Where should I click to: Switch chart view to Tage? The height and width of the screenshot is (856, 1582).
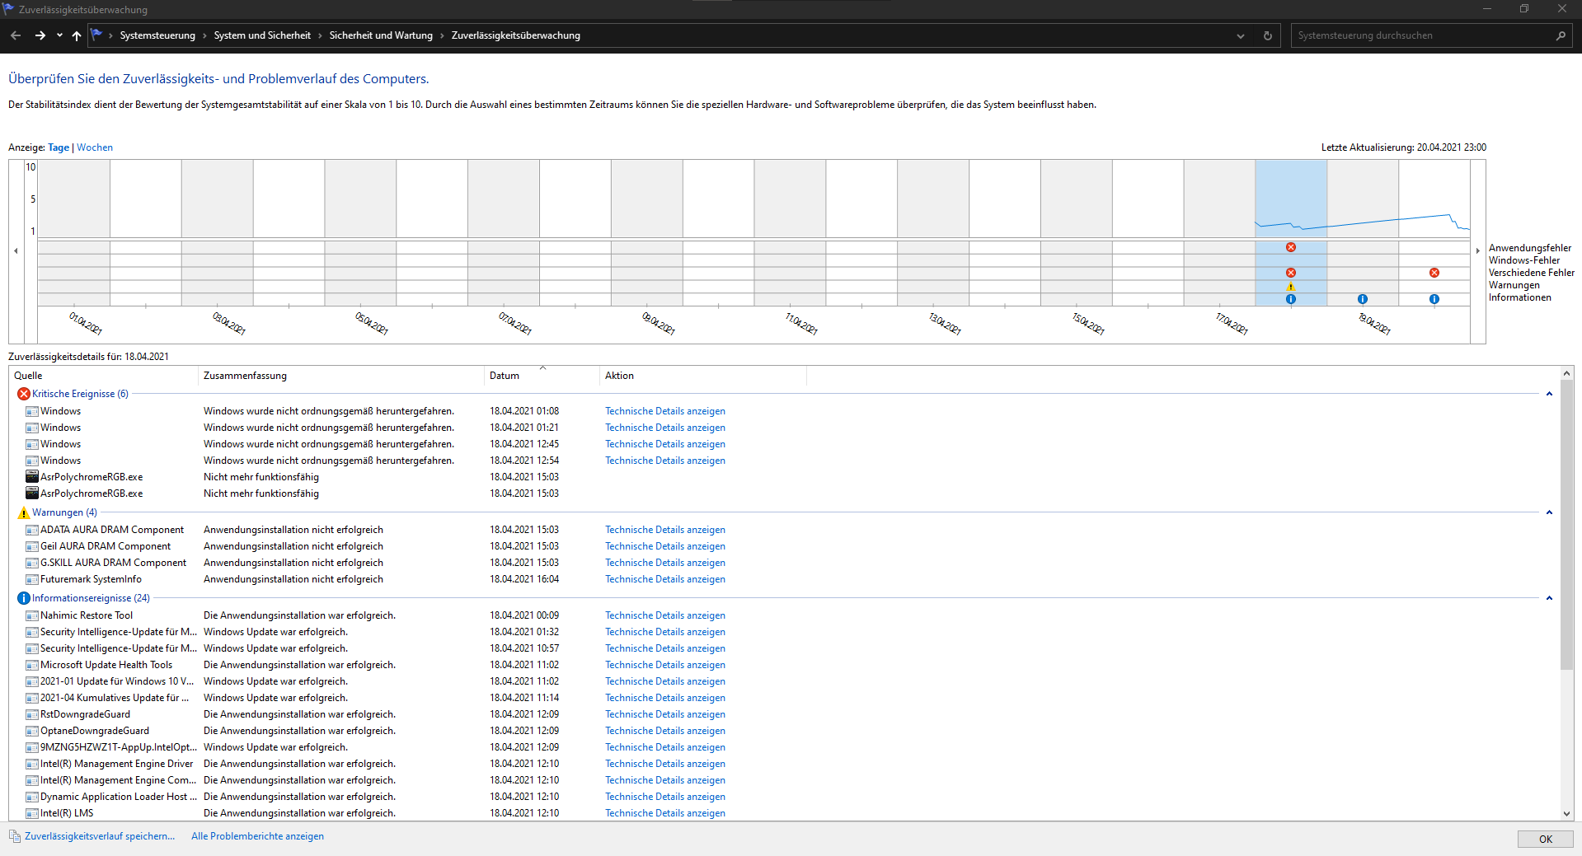point(59,147)
